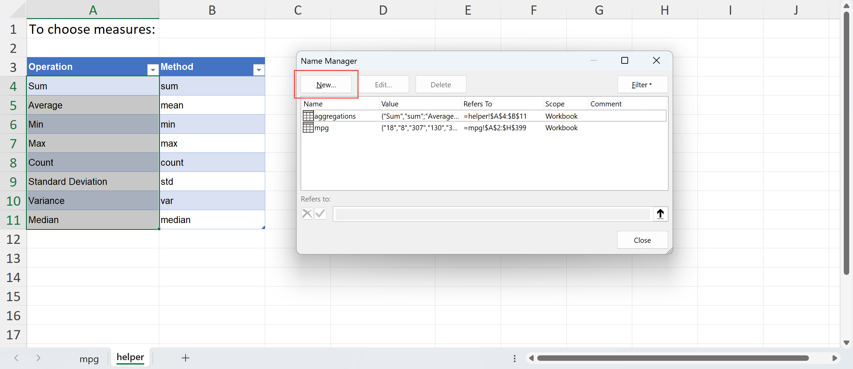Select the aggregations table name entry
The height and width of the screenshot is (369, 853).
(335, 116)
